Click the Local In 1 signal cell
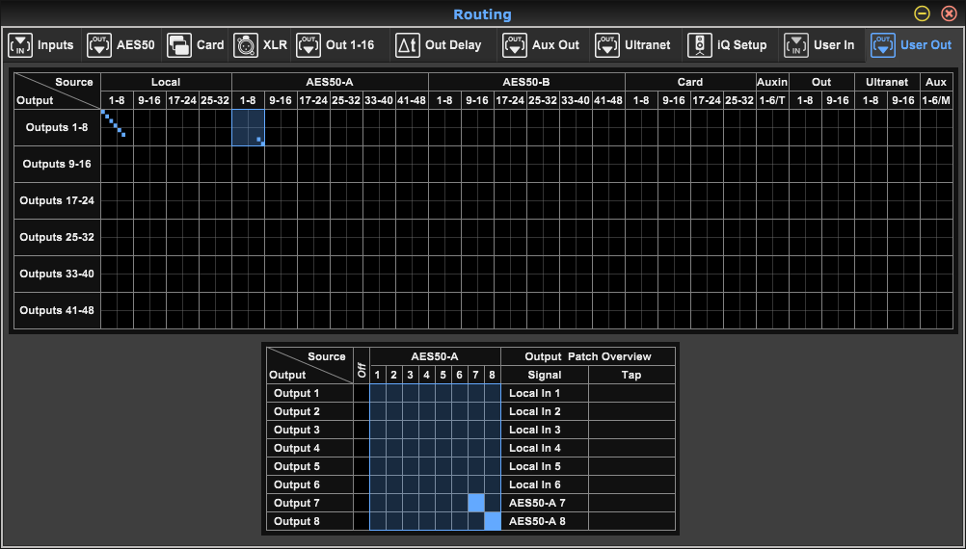Screen dimensions: 966x549 point(545,393)
